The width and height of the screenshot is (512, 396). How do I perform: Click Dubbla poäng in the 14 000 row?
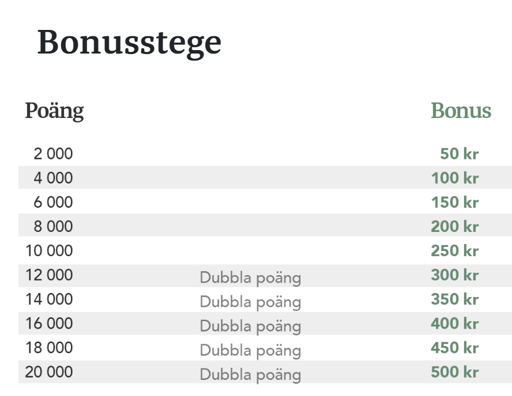250,302
